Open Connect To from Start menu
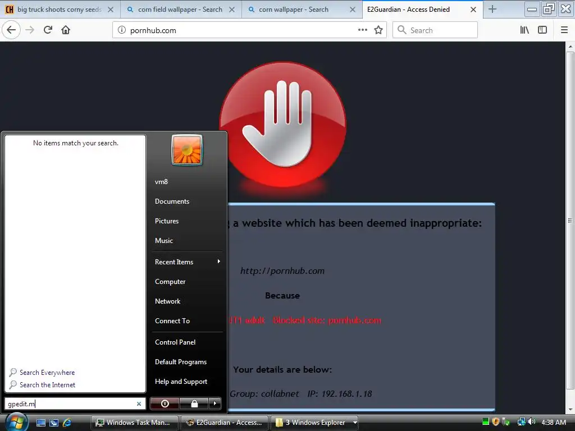Screen dimensions: 575x431 tap(172, 320)
